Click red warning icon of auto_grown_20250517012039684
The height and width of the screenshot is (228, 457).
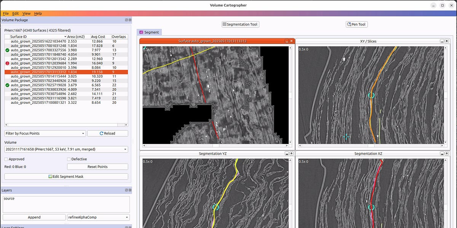tap(7, 63)
